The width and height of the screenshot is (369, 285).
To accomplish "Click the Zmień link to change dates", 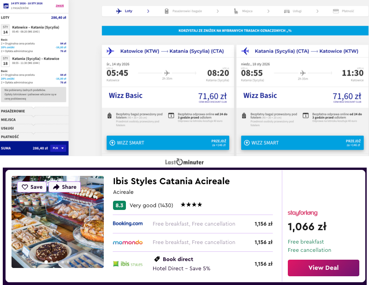I will [x=60, y=6].
